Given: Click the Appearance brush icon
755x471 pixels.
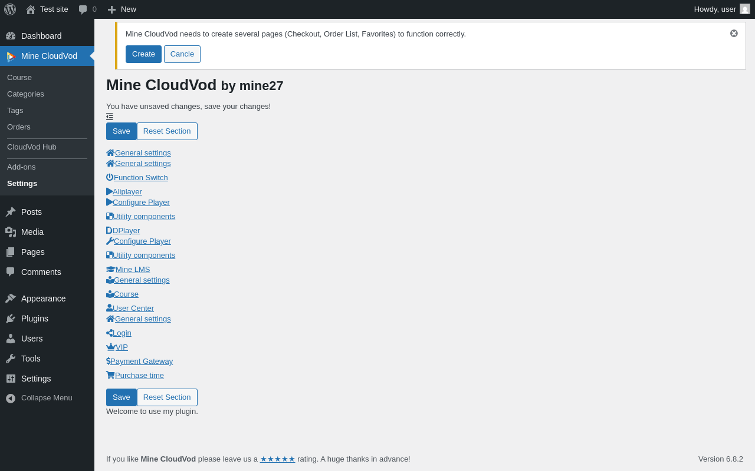Looking at the screenshot, I should (x=11, y=298).
